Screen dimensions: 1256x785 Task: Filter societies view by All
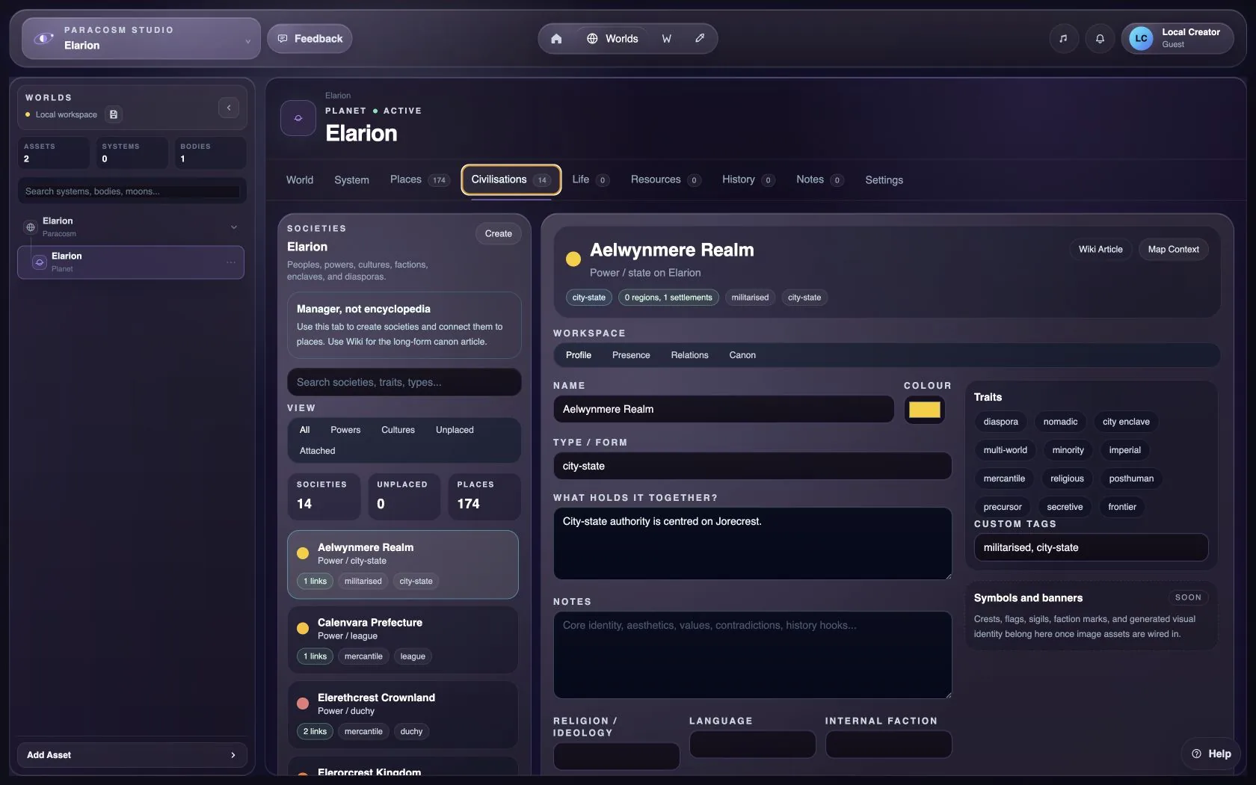[x=304, y=430]
